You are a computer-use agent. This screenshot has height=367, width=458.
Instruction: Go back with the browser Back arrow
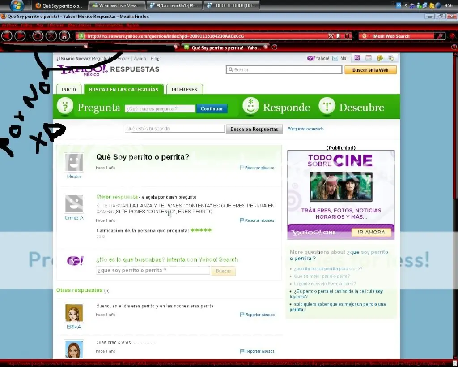(x=7, y=36)
